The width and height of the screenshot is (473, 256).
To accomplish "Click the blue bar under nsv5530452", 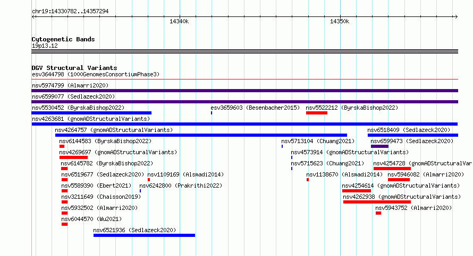I will tap(91, 113).
